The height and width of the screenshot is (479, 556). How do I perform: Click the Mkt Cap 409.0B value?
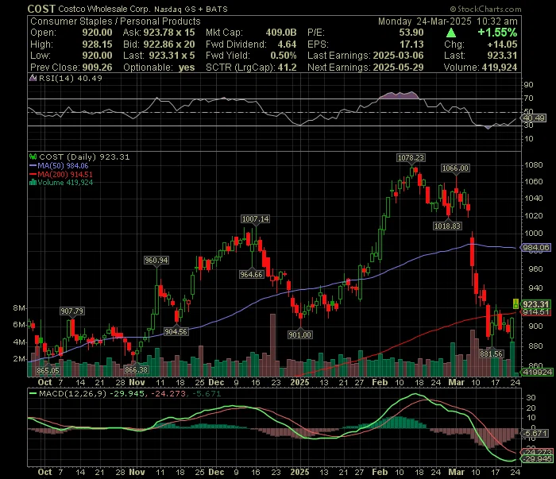[281, 33]
